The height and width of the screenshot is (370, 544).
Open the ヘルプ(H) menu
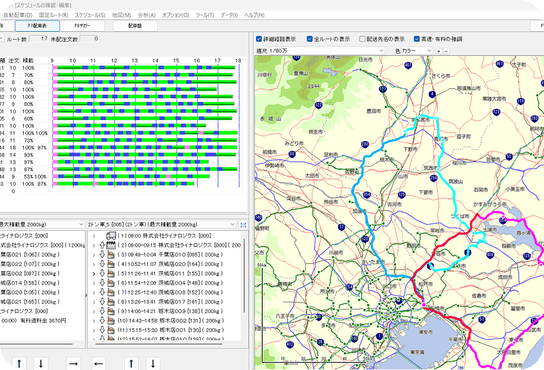coord(254,15)
